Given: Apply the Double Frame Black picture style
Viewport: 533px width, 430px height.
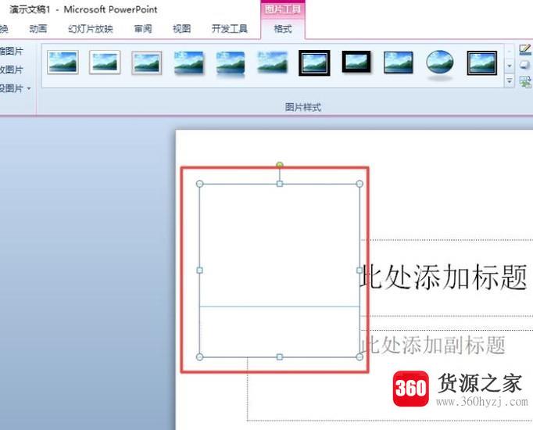Looking at the screenshot, I should [314, 63].
